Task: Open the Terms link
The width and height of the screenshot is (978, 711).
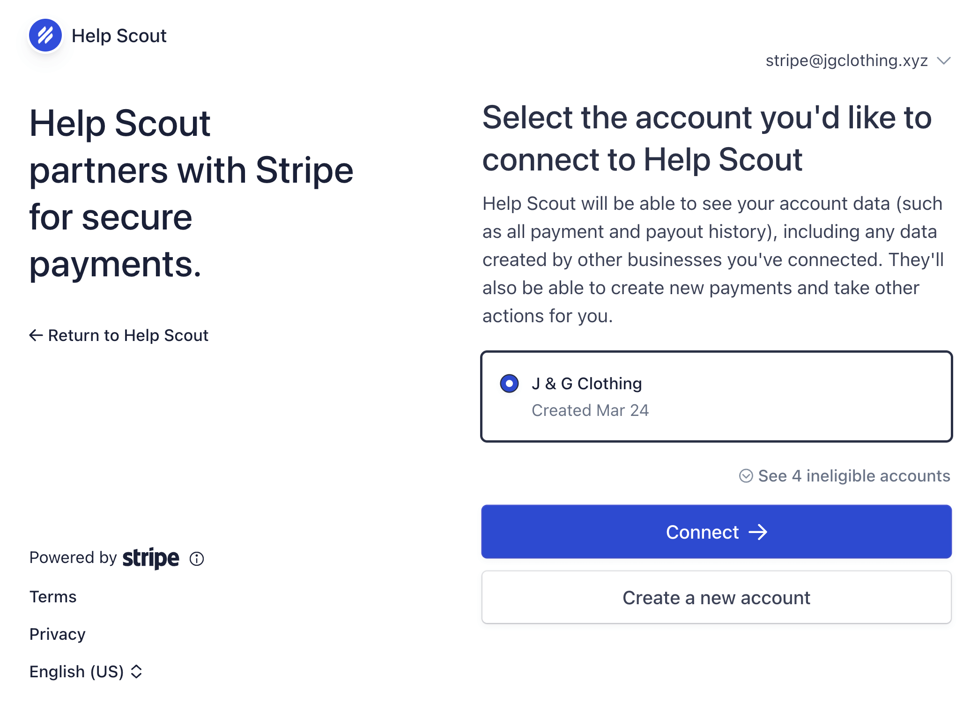Action: pyautogui.click(x=53, y=597)
